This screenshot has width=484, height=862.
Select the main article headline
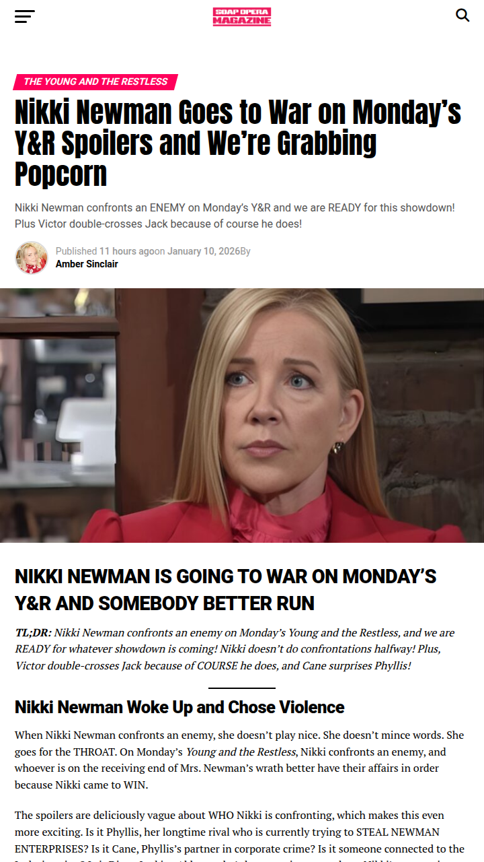click(238, 143)
